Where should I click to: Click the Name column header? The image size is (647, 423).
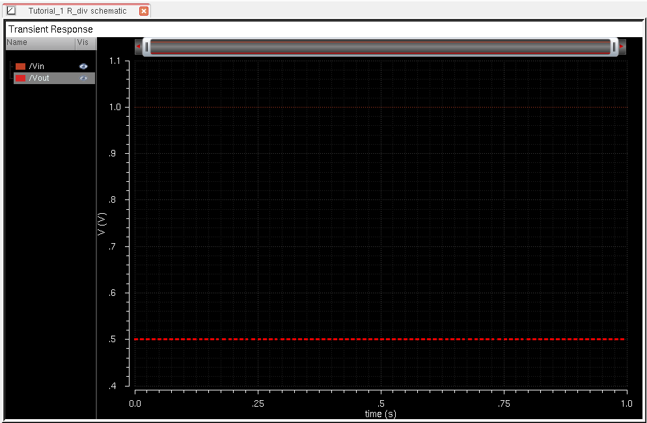click(x=40, y=43)
